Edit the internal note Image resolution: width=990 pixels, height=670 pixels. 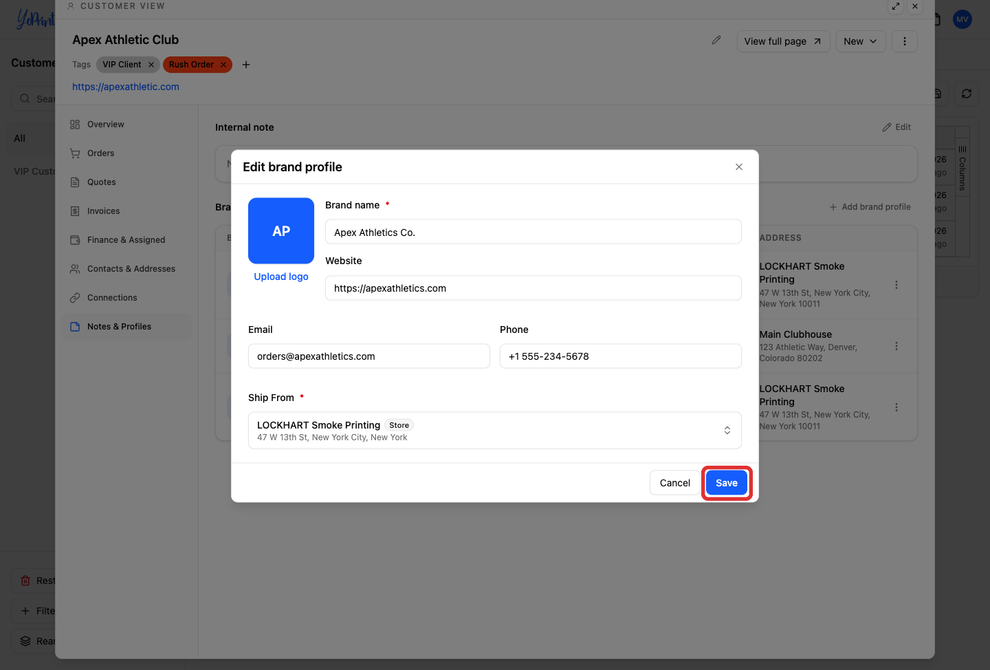point(896,127)
